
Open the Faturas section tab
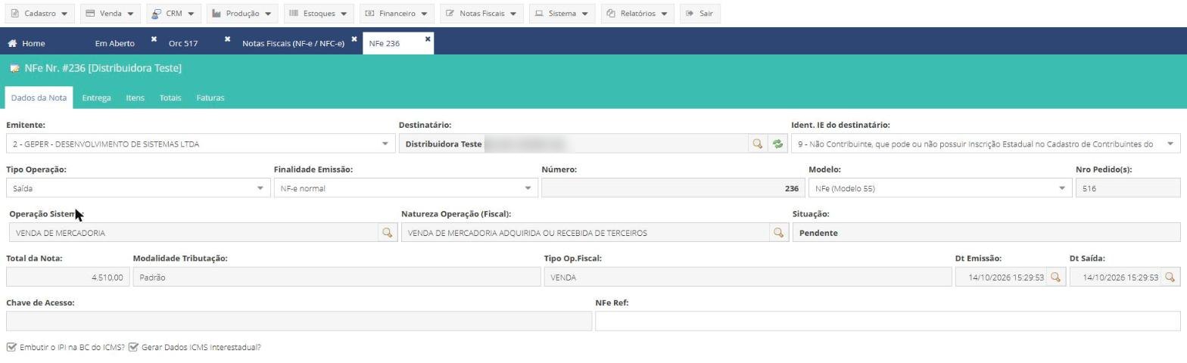click(210, 98)
